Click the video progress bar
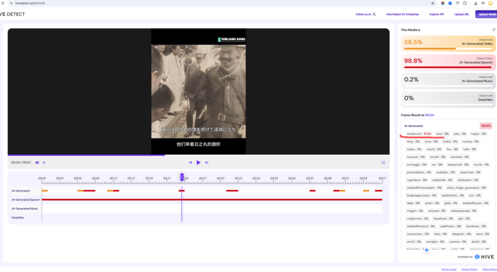 (x=199, y=155)
